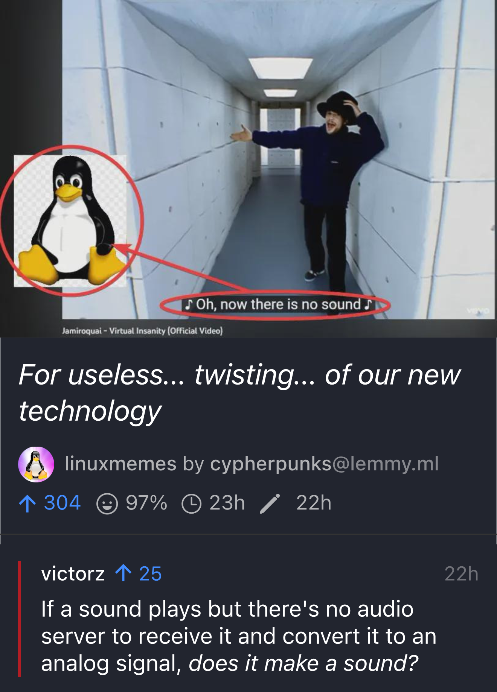
Task: Upvote the post with the arrow icon
Action: point(27,503)
